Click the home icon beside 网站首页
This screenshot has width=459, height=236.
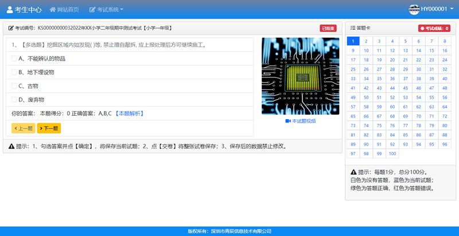tap(53, 10)
